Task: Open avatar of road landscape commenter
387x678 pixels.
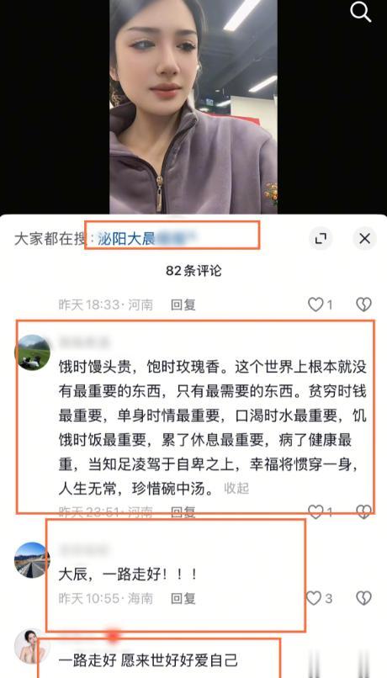Action: 33,559
